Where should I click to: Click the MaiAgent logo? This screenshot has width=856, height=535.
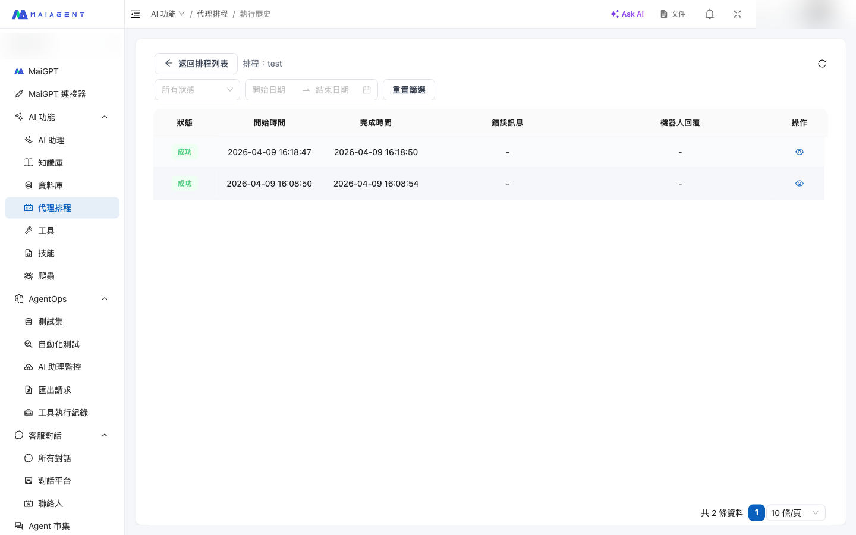point(48,14)
